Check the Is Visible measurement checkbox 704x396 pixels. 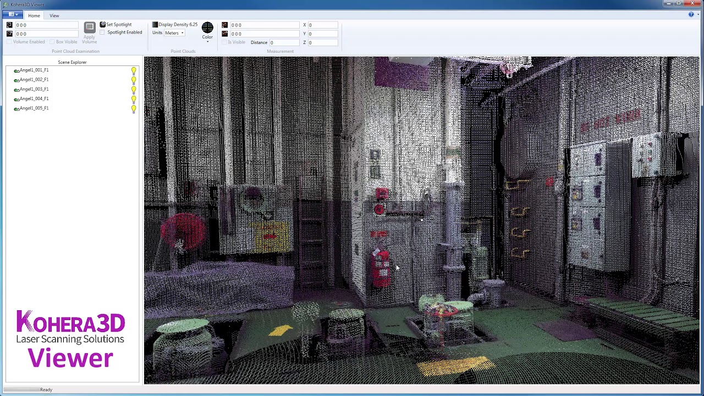[x=224, y=42]
